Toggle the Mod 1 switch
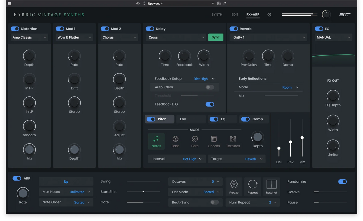The width and height of the screenshot is (363, 221). (x=60, y=29)
